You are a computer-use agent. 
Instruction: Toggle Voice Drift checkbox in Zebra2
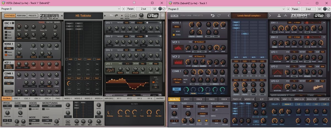click(x=31, y=110)
